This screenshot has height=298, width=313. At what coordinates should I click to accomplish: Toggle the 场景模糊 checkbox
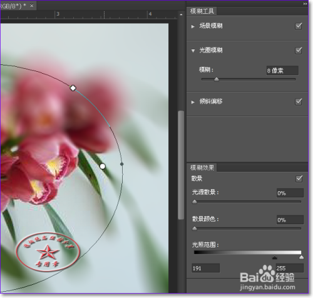(x=299, y=26)
